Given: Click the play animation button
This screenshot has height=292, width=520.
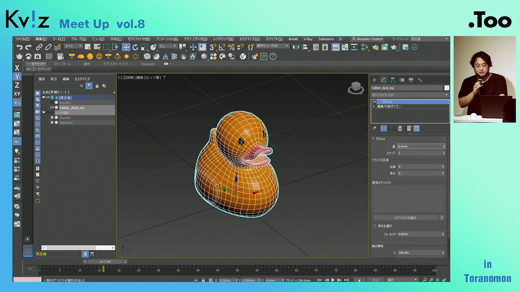Looking at the screenshot, I should [x=333, y=280].
